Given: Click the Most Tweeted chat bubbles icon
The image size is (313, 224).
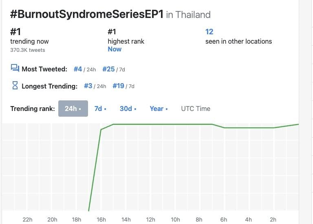Looking at the screenshot, I should pos(15,69).
